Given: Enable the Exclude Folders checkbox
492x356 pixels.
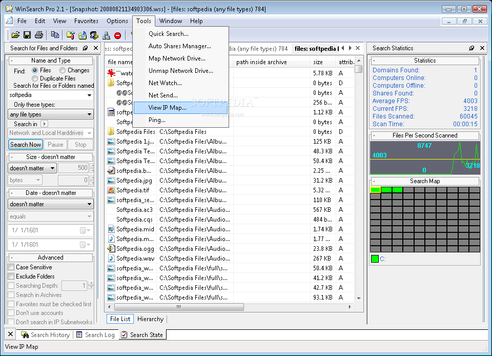Looking at the screenshot, I should point(11,276).
